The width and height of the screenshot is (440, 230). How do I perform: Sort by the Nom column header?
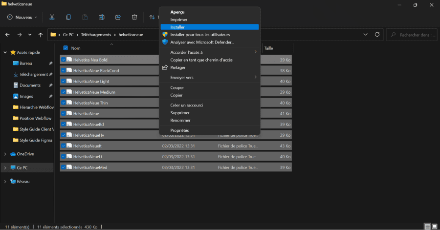[x=76, y=48]
